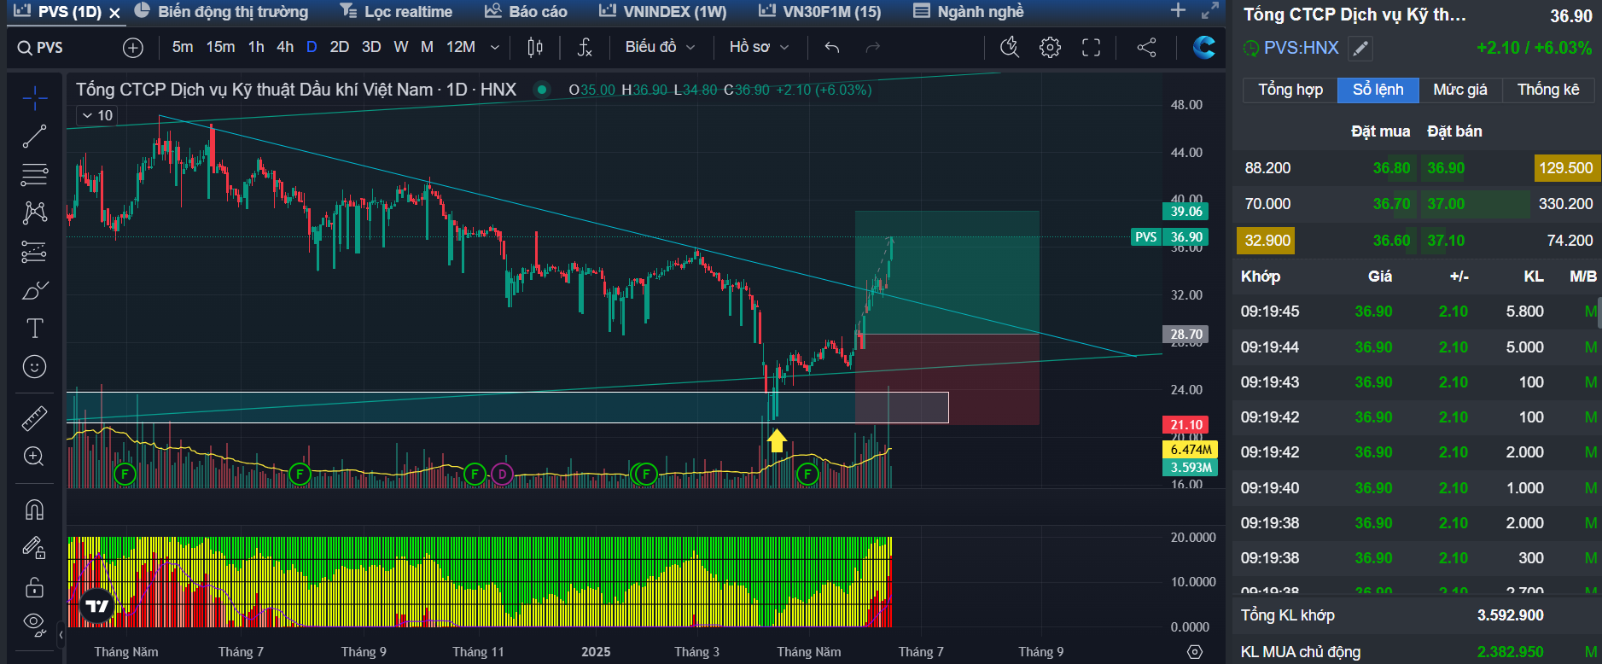Switch to the VN30F1M (15) tab
1602x664 pixels.
pyautogui.click(x=819, y=12)
